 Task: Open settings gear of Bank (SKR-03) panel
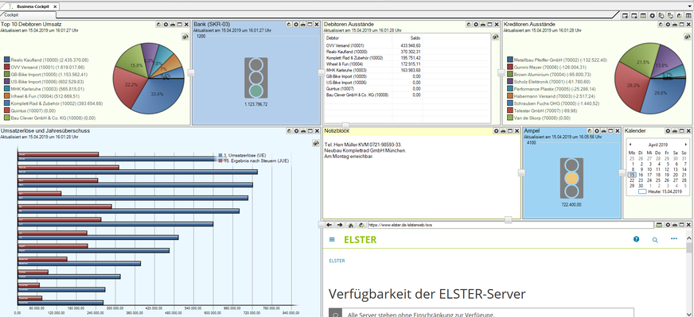[295, 25]
